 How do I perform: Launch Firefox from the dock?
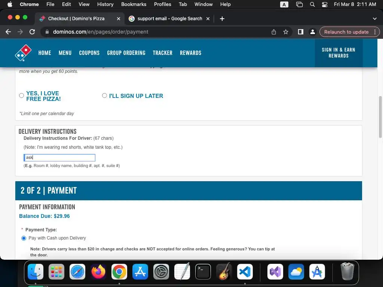(x=98, y=272)
